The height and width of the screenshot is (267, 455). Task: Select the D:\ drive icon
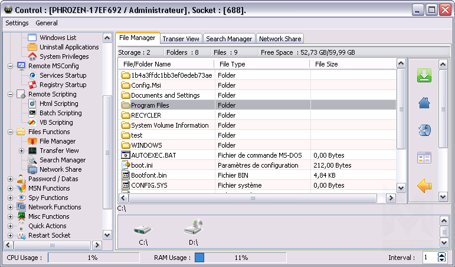point(193,232)
